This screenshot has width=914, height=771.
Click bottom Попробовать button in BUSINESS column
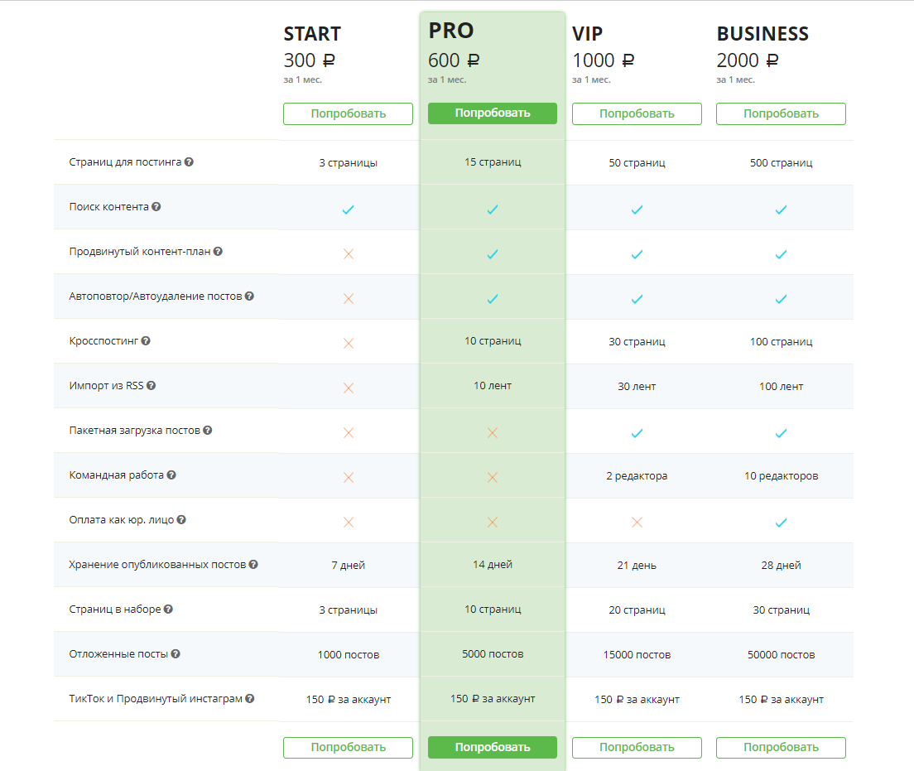(781, 747)
